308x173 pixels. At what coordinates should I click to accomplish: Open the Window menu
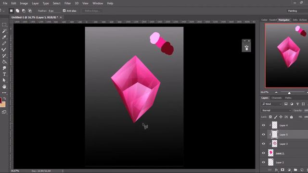(98, 3)
